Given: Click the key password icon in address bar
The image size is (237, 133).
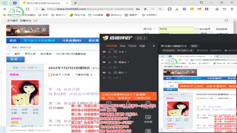Looking at the screenshot, I should click(138, 9).
